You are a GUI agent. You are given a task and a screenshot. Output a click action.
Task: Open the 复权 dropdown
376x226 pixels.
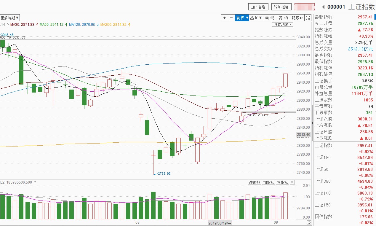click(x=242, y=18)
